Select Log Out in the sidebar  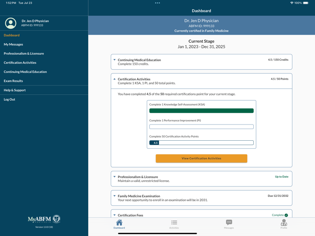(9, 99)
